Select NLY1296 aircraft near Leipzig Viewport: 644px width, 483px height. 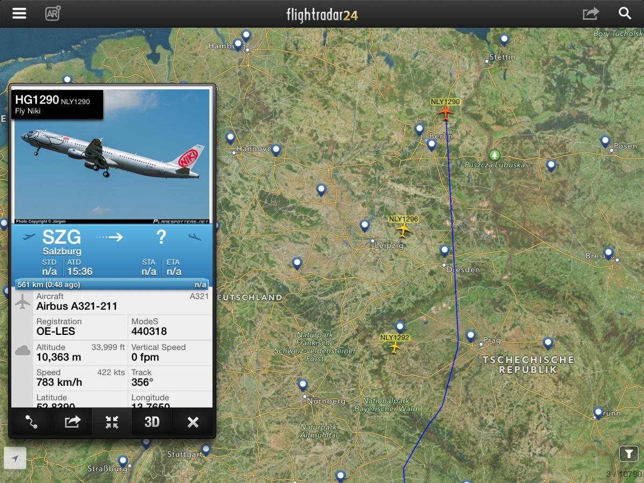coord(403,230)
